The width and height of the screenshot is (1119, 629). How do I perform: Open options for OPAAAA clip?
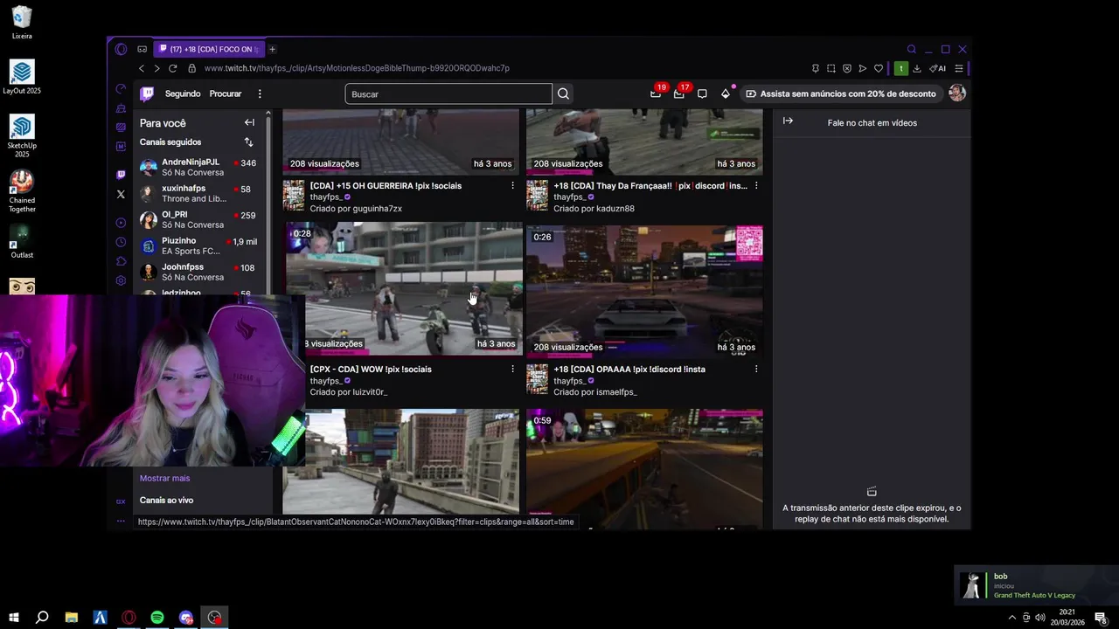756,370
